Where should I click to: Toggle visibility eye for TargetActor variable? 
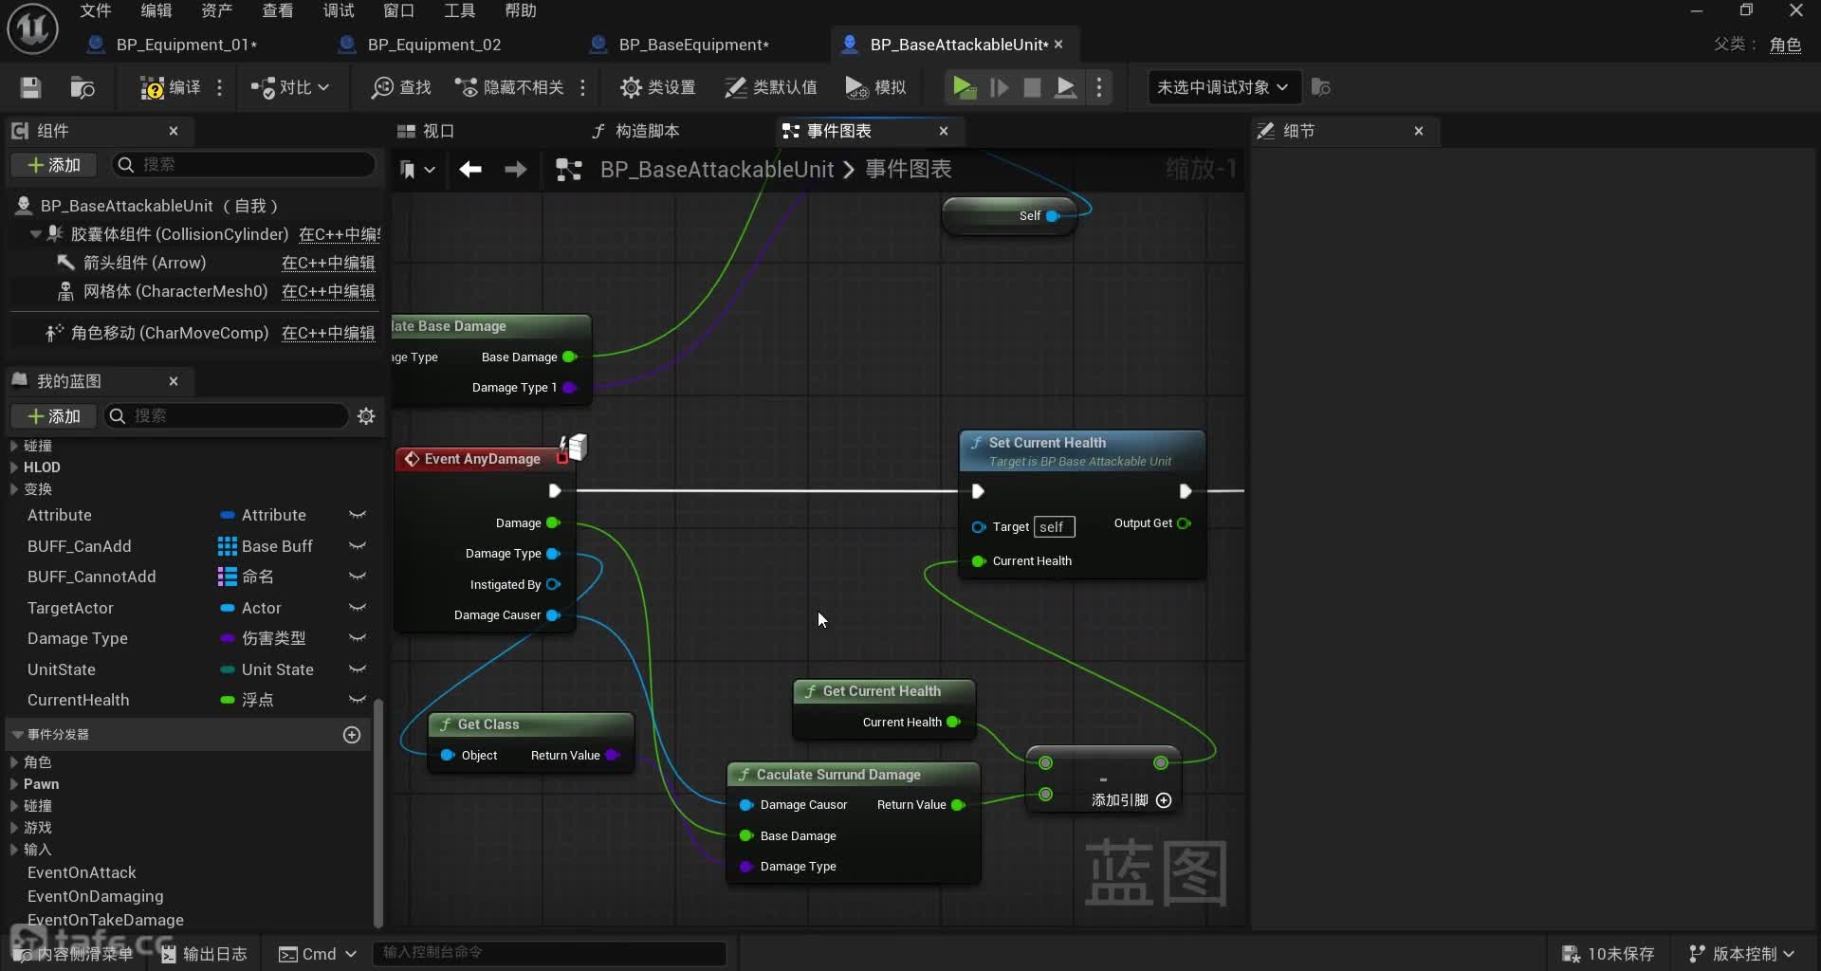[358, 608]
